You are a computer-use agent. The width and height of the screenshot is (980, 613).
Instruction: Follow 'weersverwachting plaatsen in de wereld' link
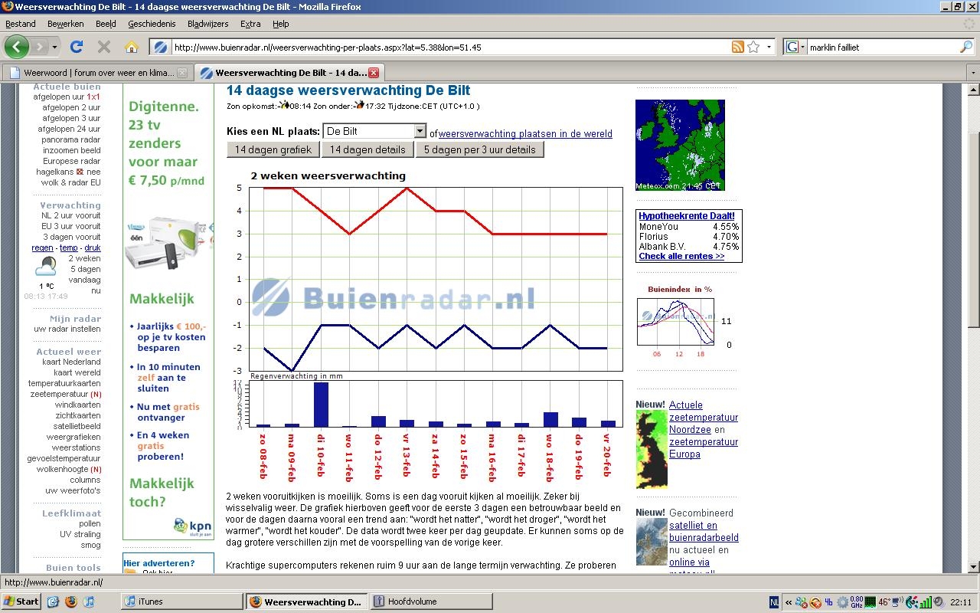(x=525, y=133)
